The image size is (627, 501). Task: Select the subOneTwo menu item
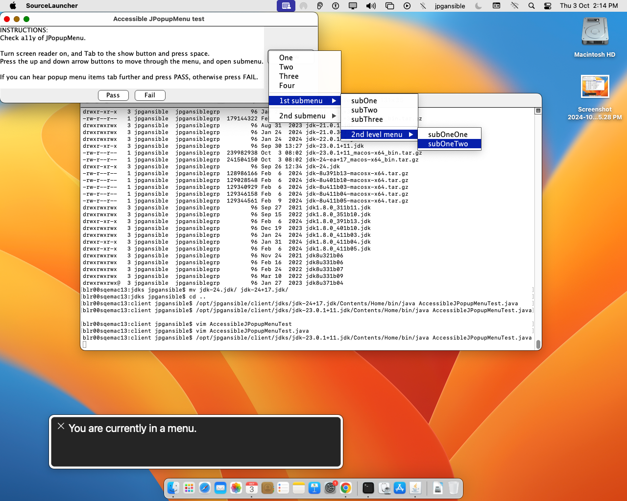[449, 144]
